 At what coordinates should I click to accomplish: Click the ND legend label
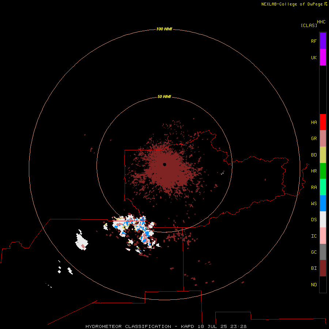coord(314,285)
